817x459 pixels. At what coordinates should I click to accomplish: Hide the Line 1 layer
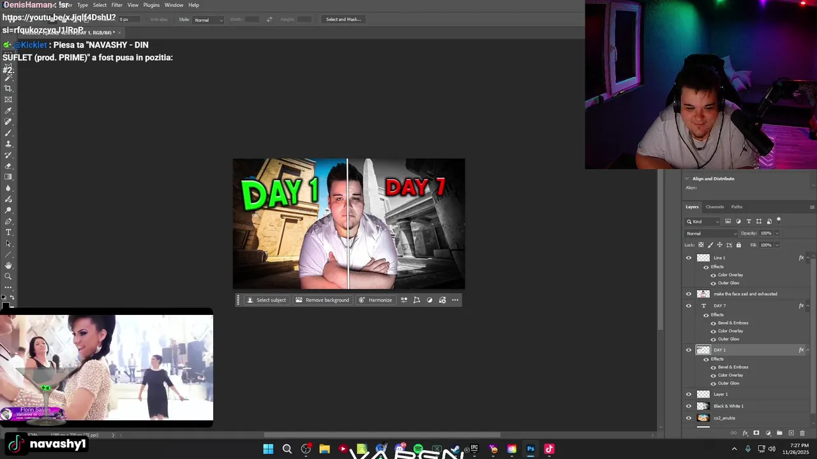[688, 258]
